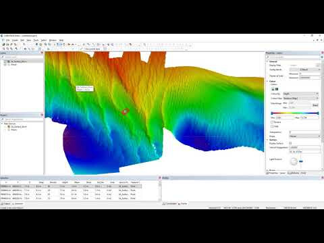The image size is (324, 243).
Task: Select Points in the Layers panel
Action: point(13,65)
